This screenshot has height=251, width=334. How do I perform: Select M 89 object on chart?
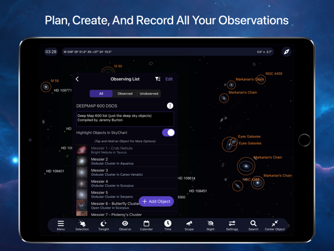108,70
